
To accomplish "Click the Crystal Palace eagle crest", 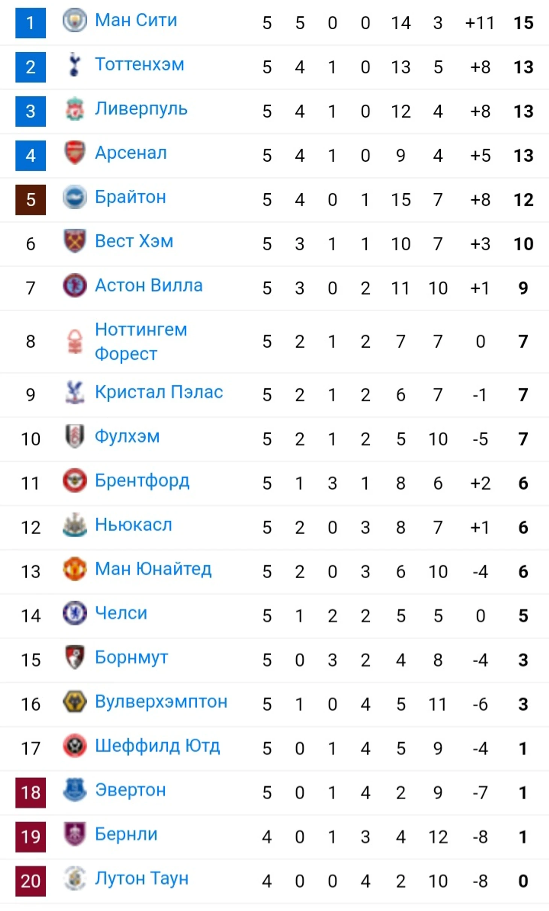I will tap(74, 392).
